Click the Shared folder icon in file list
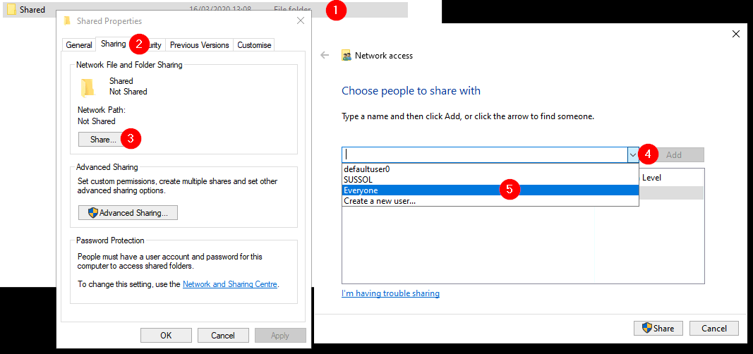Screen dimensions: 753x354 pyautogui.click(x=11, y=10)
